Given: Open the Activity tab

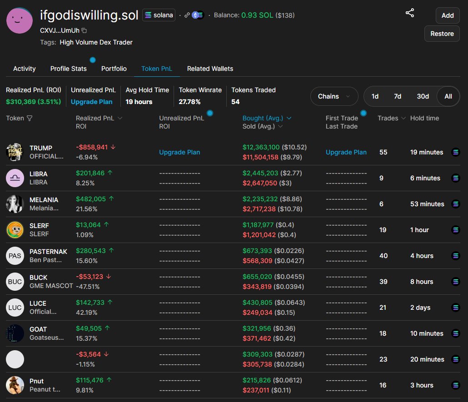Looking at the screenshot, I should (x=25, y=69).
